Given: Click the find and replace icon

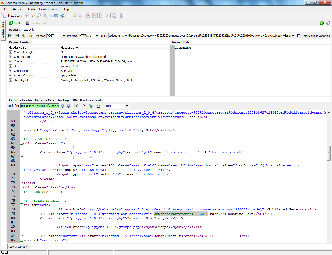Looking at the screenshot, I should [x=91, y=106].
